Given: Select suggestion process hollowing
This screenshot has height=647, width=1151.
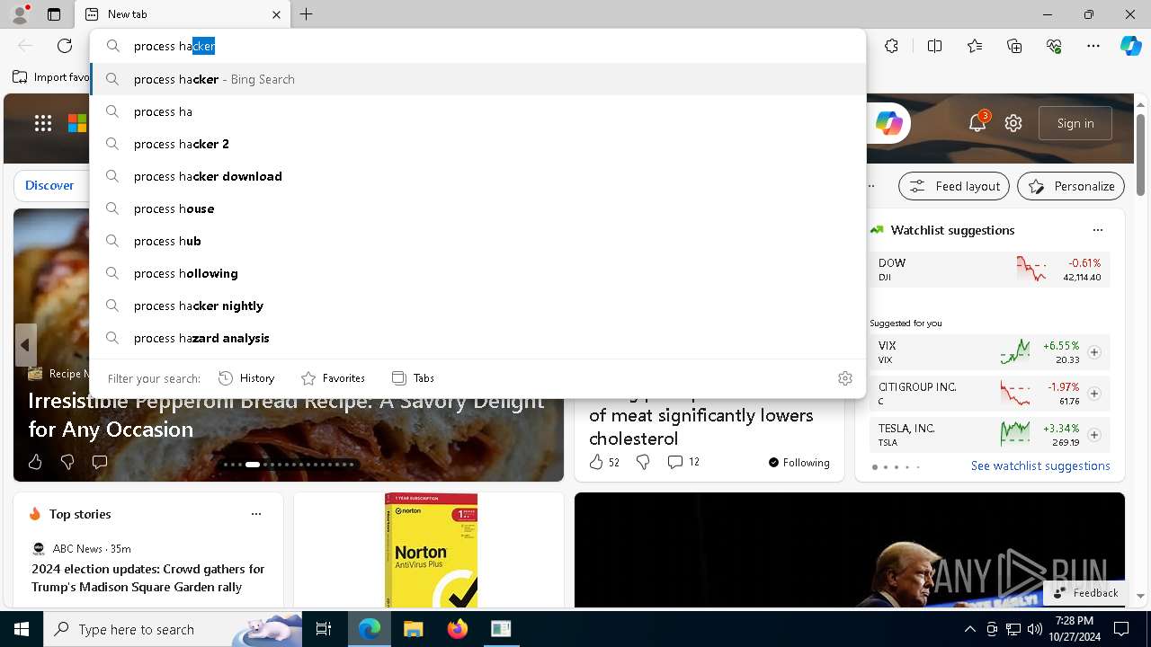Looking at the screenshot, I should coord(478,273).
